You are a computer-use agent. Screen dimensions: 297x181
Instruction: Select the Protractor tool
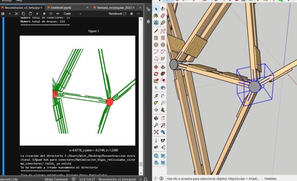coord(156,103)
